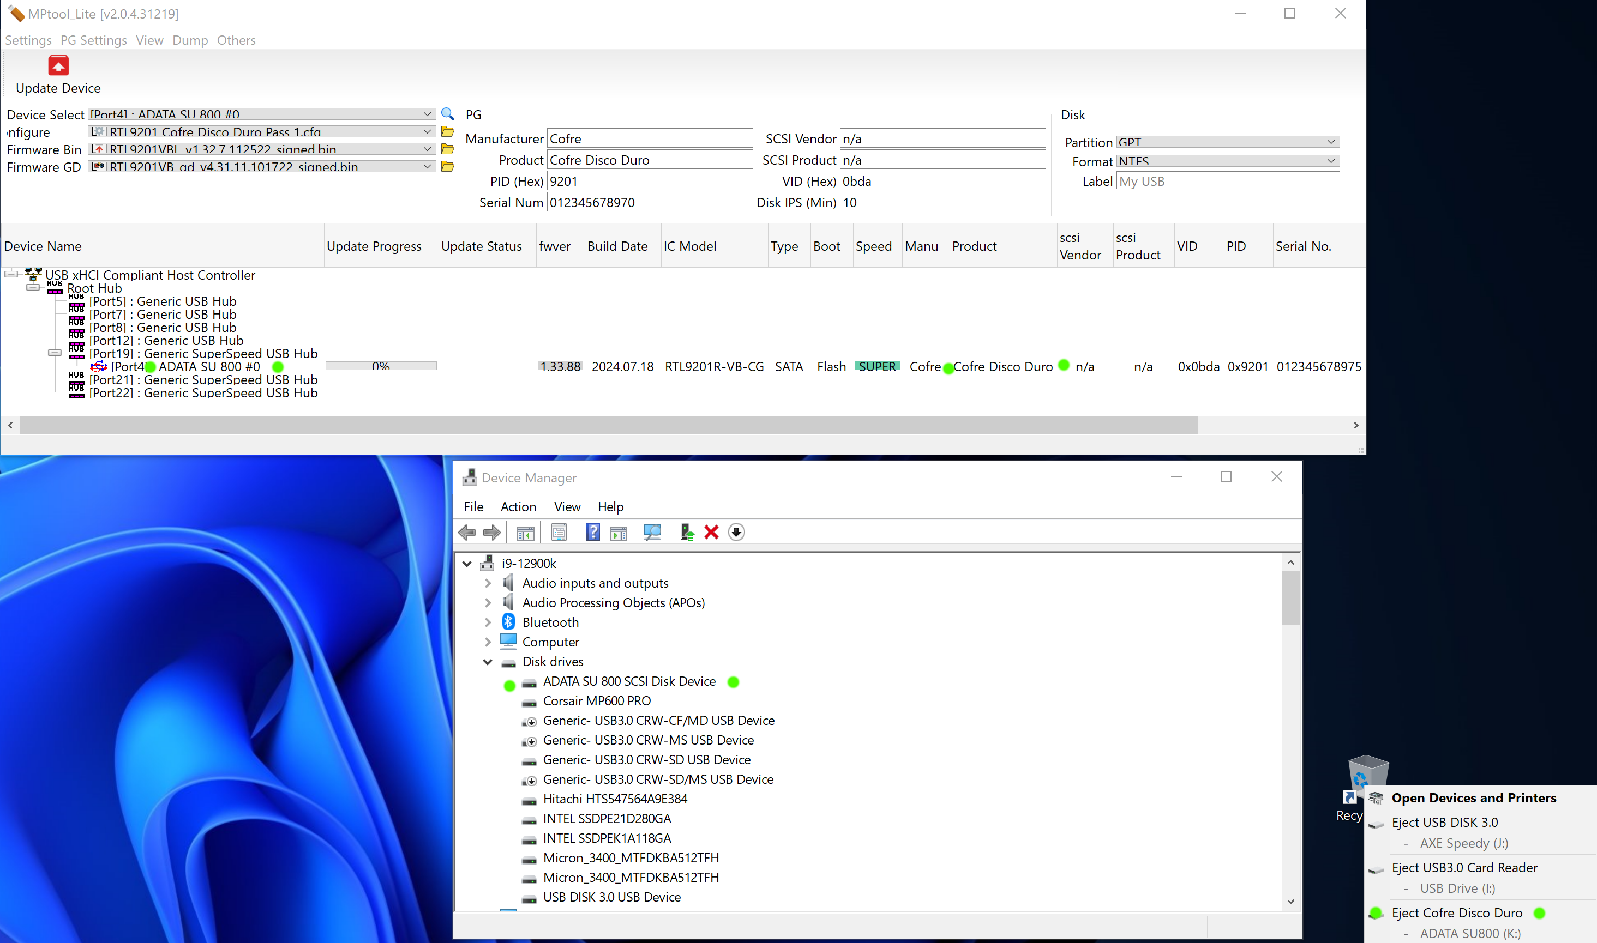The image size is (1597, 943).
Task: Open Properties icon in Device Manager toolbar
Action: coord(559,533)
